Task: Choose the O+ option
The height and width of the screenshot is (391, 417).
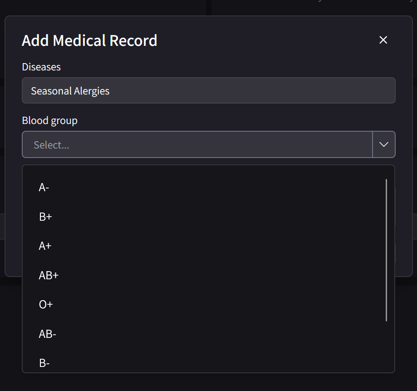Action: click(45, 304)
